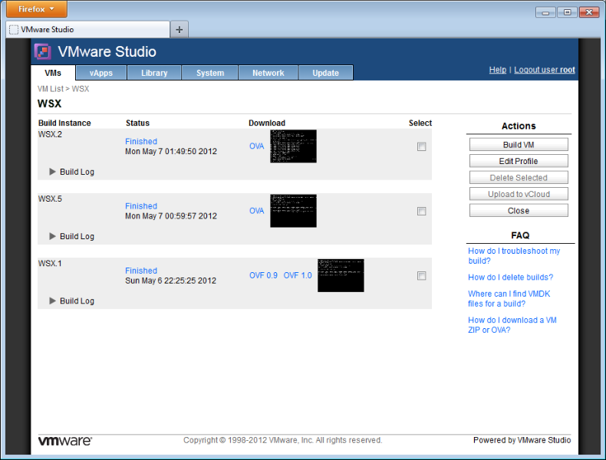Switch to the vApps tab
Image resolution: width=606 pixels, height=460 pixels.
[x=101, y=73]
